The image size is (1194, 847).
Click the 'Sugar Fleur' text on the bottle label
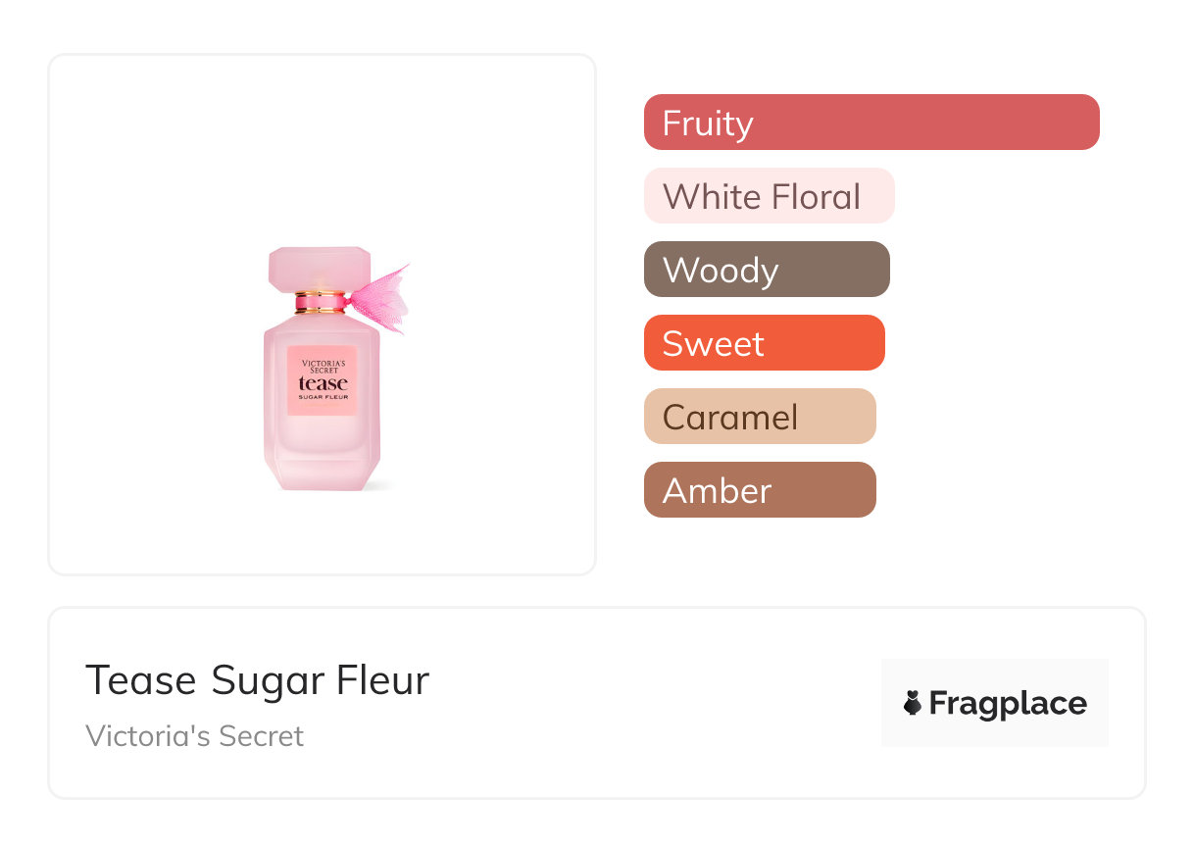[x=323, y=397]
